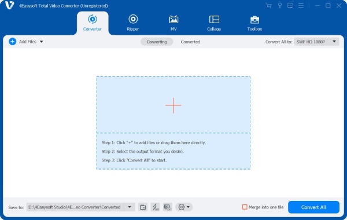Switch to the Converter tab

(x=93, y=23)
